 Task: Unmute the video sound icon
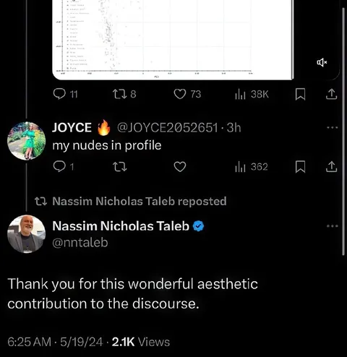pos(322,63)
